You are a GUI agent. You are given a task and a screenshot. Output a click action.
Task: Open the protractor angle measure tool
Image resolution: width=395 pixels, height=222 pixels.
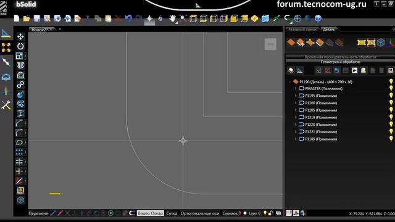click(6, 76)
